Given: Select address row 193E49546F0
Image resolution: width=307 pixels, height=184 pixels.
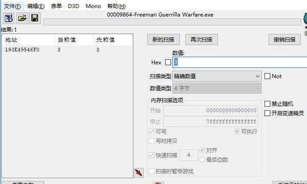Looking at the screenshot, I should pyautogui.click(x=68, y=50).
